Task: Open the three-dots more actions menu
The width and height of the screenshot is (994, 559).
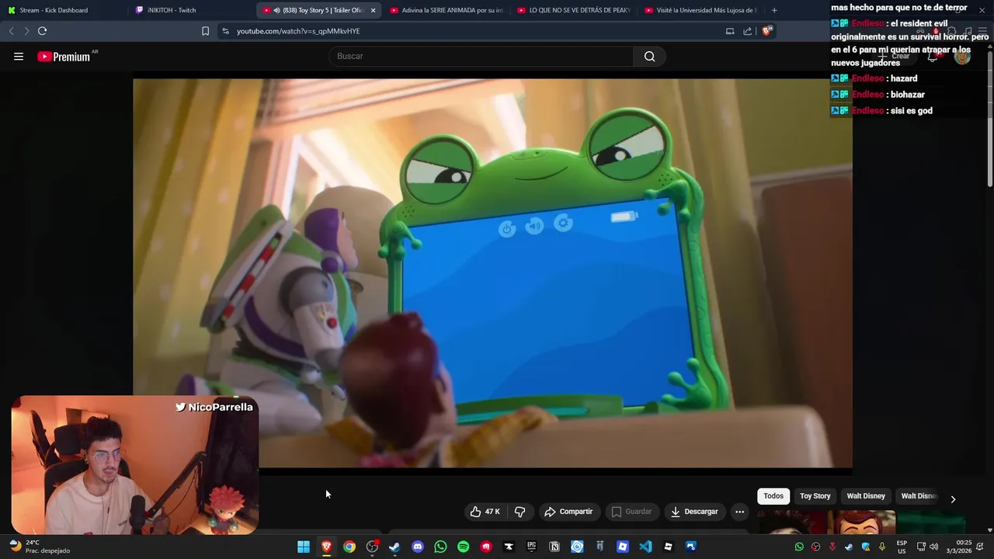Action: click(739, 512)
